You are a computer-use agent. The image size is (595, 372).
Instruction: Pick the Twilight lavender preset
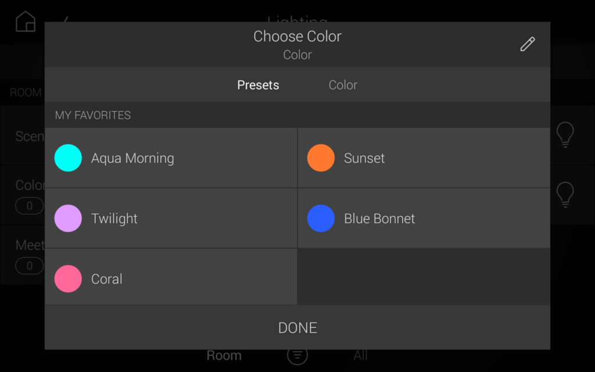click(x=68, y=219)
